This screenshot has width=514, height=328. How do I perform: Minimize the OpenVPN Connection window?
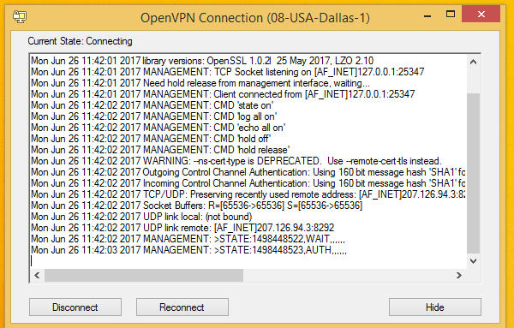(427, 15)
